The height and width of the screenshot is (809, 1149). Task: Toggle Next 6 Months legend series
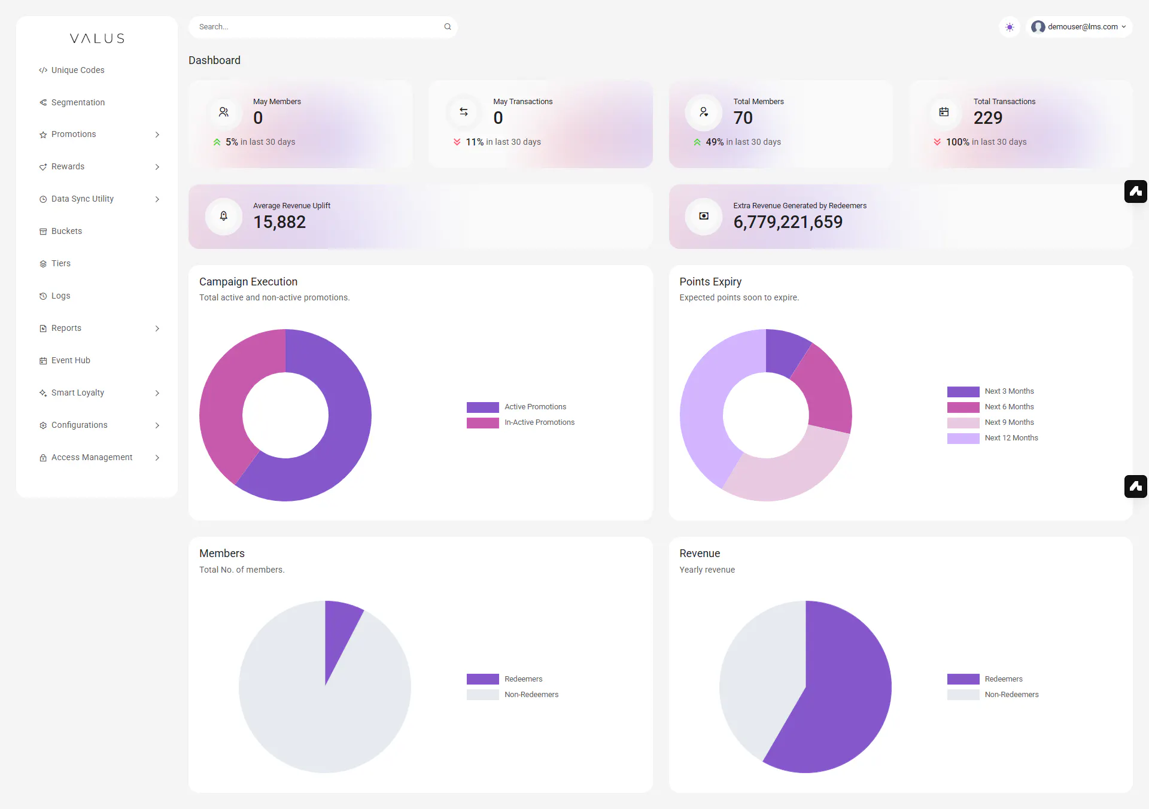[x=990, y=407]
